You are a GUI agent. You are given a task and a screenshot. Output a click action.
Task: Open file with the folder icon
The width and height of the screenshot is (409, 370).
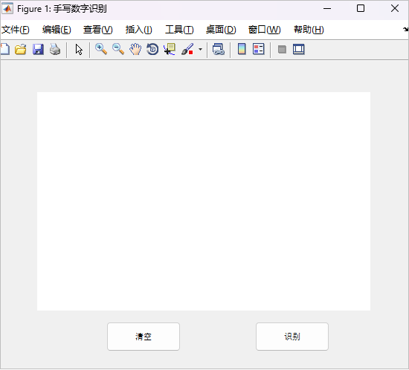(x=20, y=49)
